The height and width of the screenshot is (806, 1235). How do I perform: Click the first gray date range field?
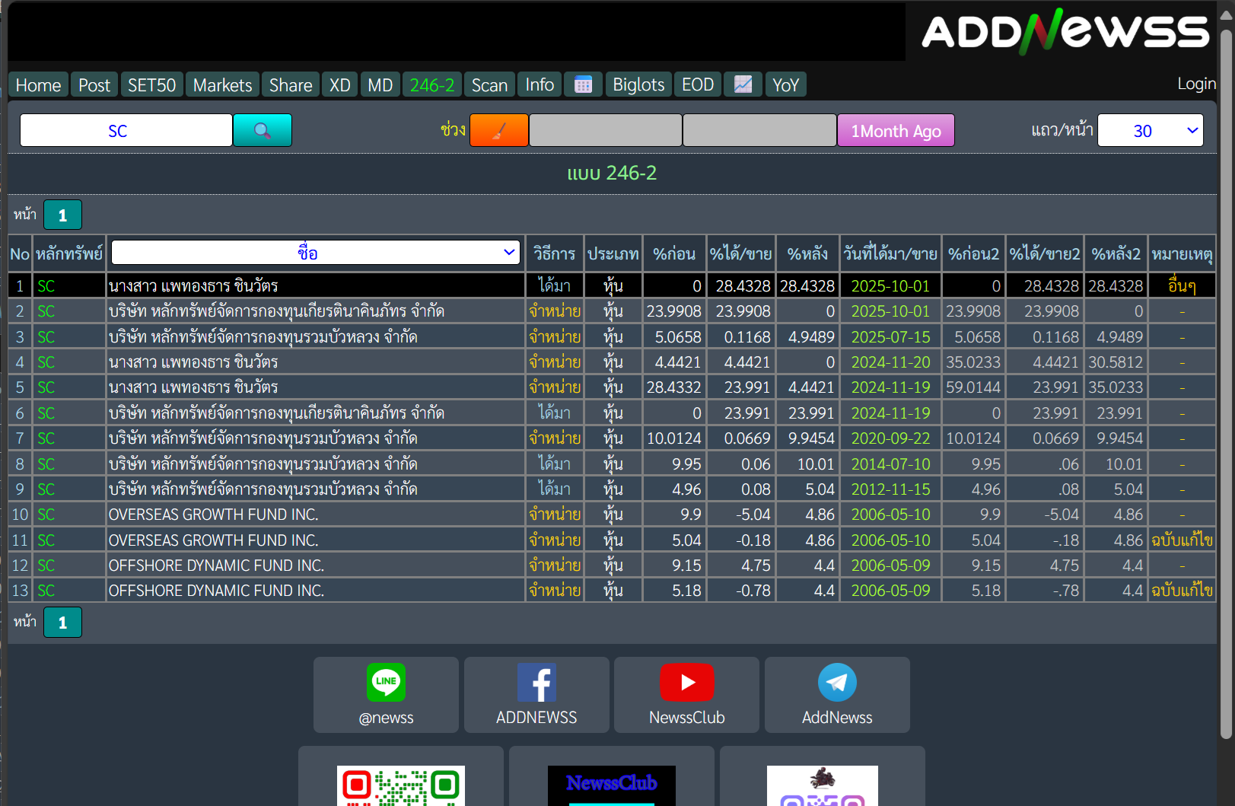tap(605, 130)
